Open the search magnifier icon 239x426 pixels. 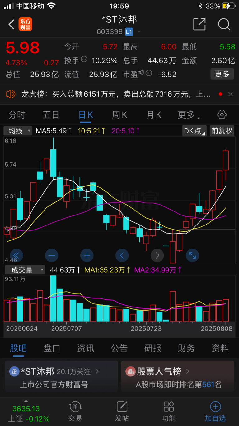point(224,24)
